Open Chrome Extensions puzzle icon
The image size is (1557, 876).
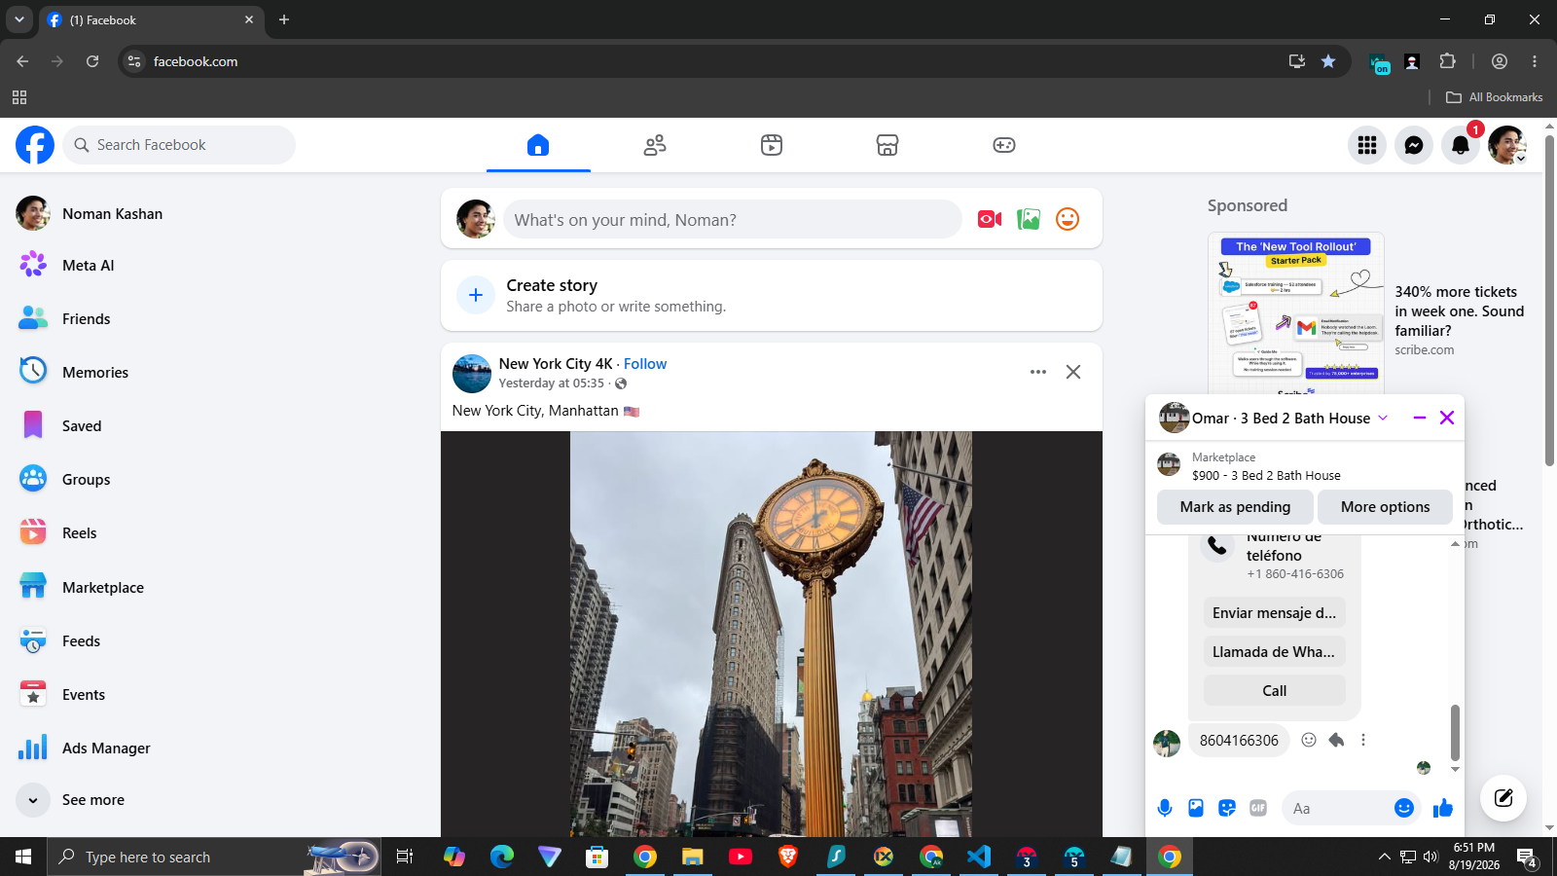(x=1447, y=61)
